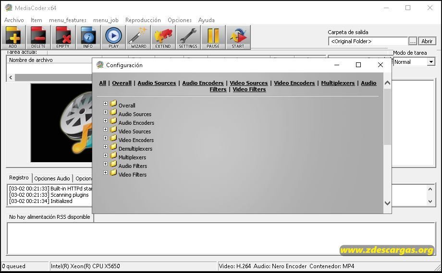Click the Audio Encoders folder icon

click(x=113, y=121)
